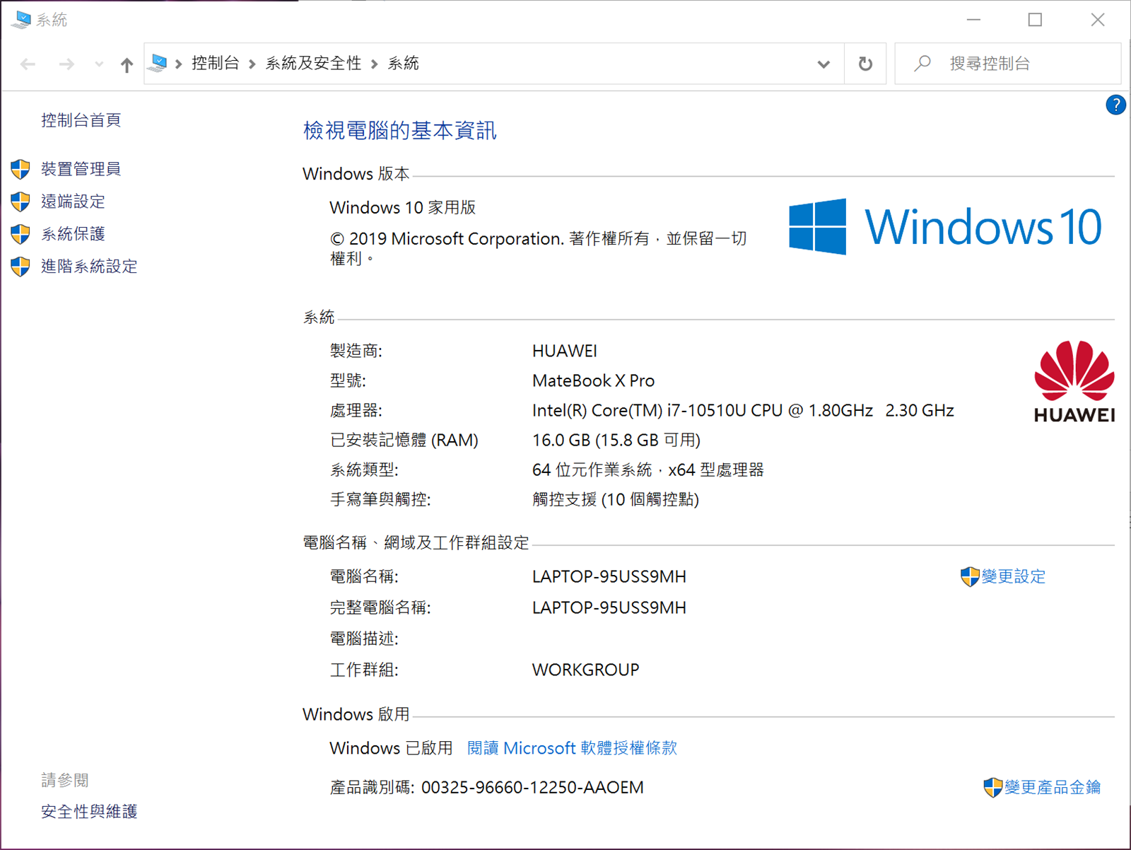Viewport: 1131px width, 850px height.
Task: Open 裝置管理員 from the sidebar
Action: pos(81,169)
